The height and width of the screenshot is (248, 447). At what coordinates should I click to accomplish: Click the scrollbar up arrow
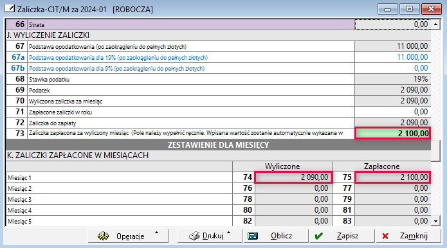coord(435,24)
